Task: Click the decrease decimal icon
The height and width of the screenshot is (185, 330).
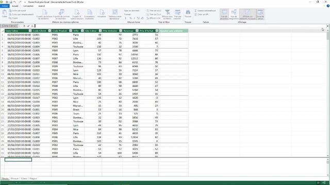Action: pyautogui.click(x=142, y=18)
